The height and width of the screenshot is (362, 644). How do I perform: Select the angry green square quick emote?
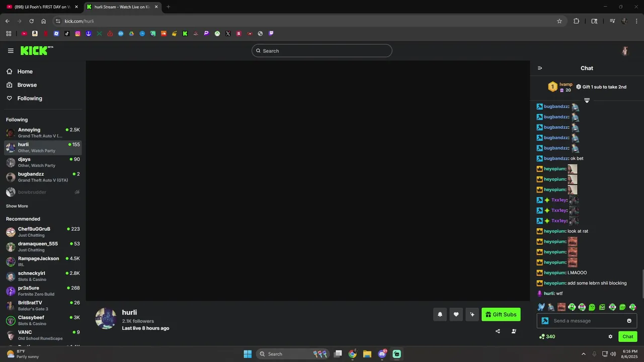tap(602, 307)
